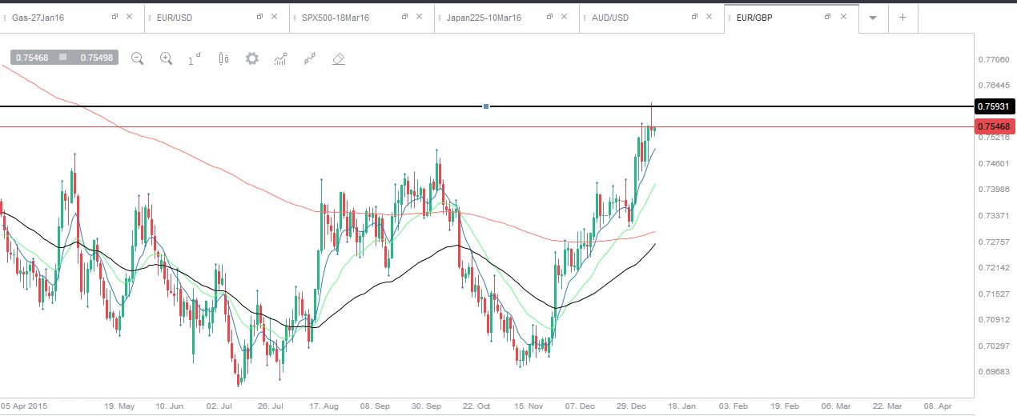The height and width of the screenshot is (416, 1017).
Task: Zoom out the chart with minus magnifier
Action: coord(137,58)
